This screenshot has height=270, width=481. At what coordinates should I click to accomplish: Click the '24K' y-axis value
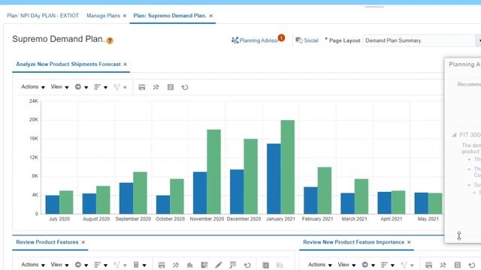coord(34,101)
